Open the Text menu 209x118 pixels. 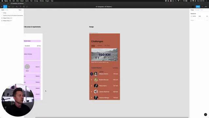(x=31, y=1)
